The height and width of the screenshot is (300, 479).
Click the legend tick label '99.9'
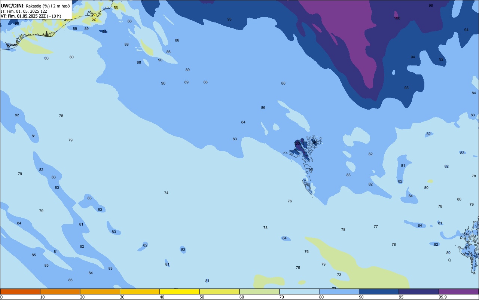(x=443, y=297)
